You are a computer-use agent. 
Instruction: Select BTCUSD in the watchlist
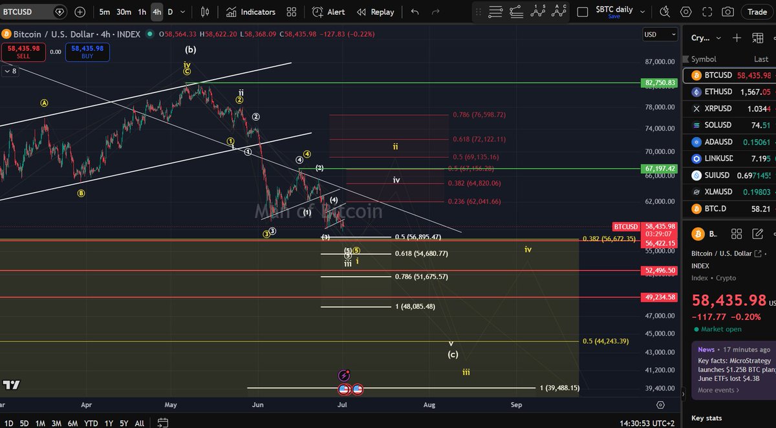pyautogui.click(x=731, y=76)
